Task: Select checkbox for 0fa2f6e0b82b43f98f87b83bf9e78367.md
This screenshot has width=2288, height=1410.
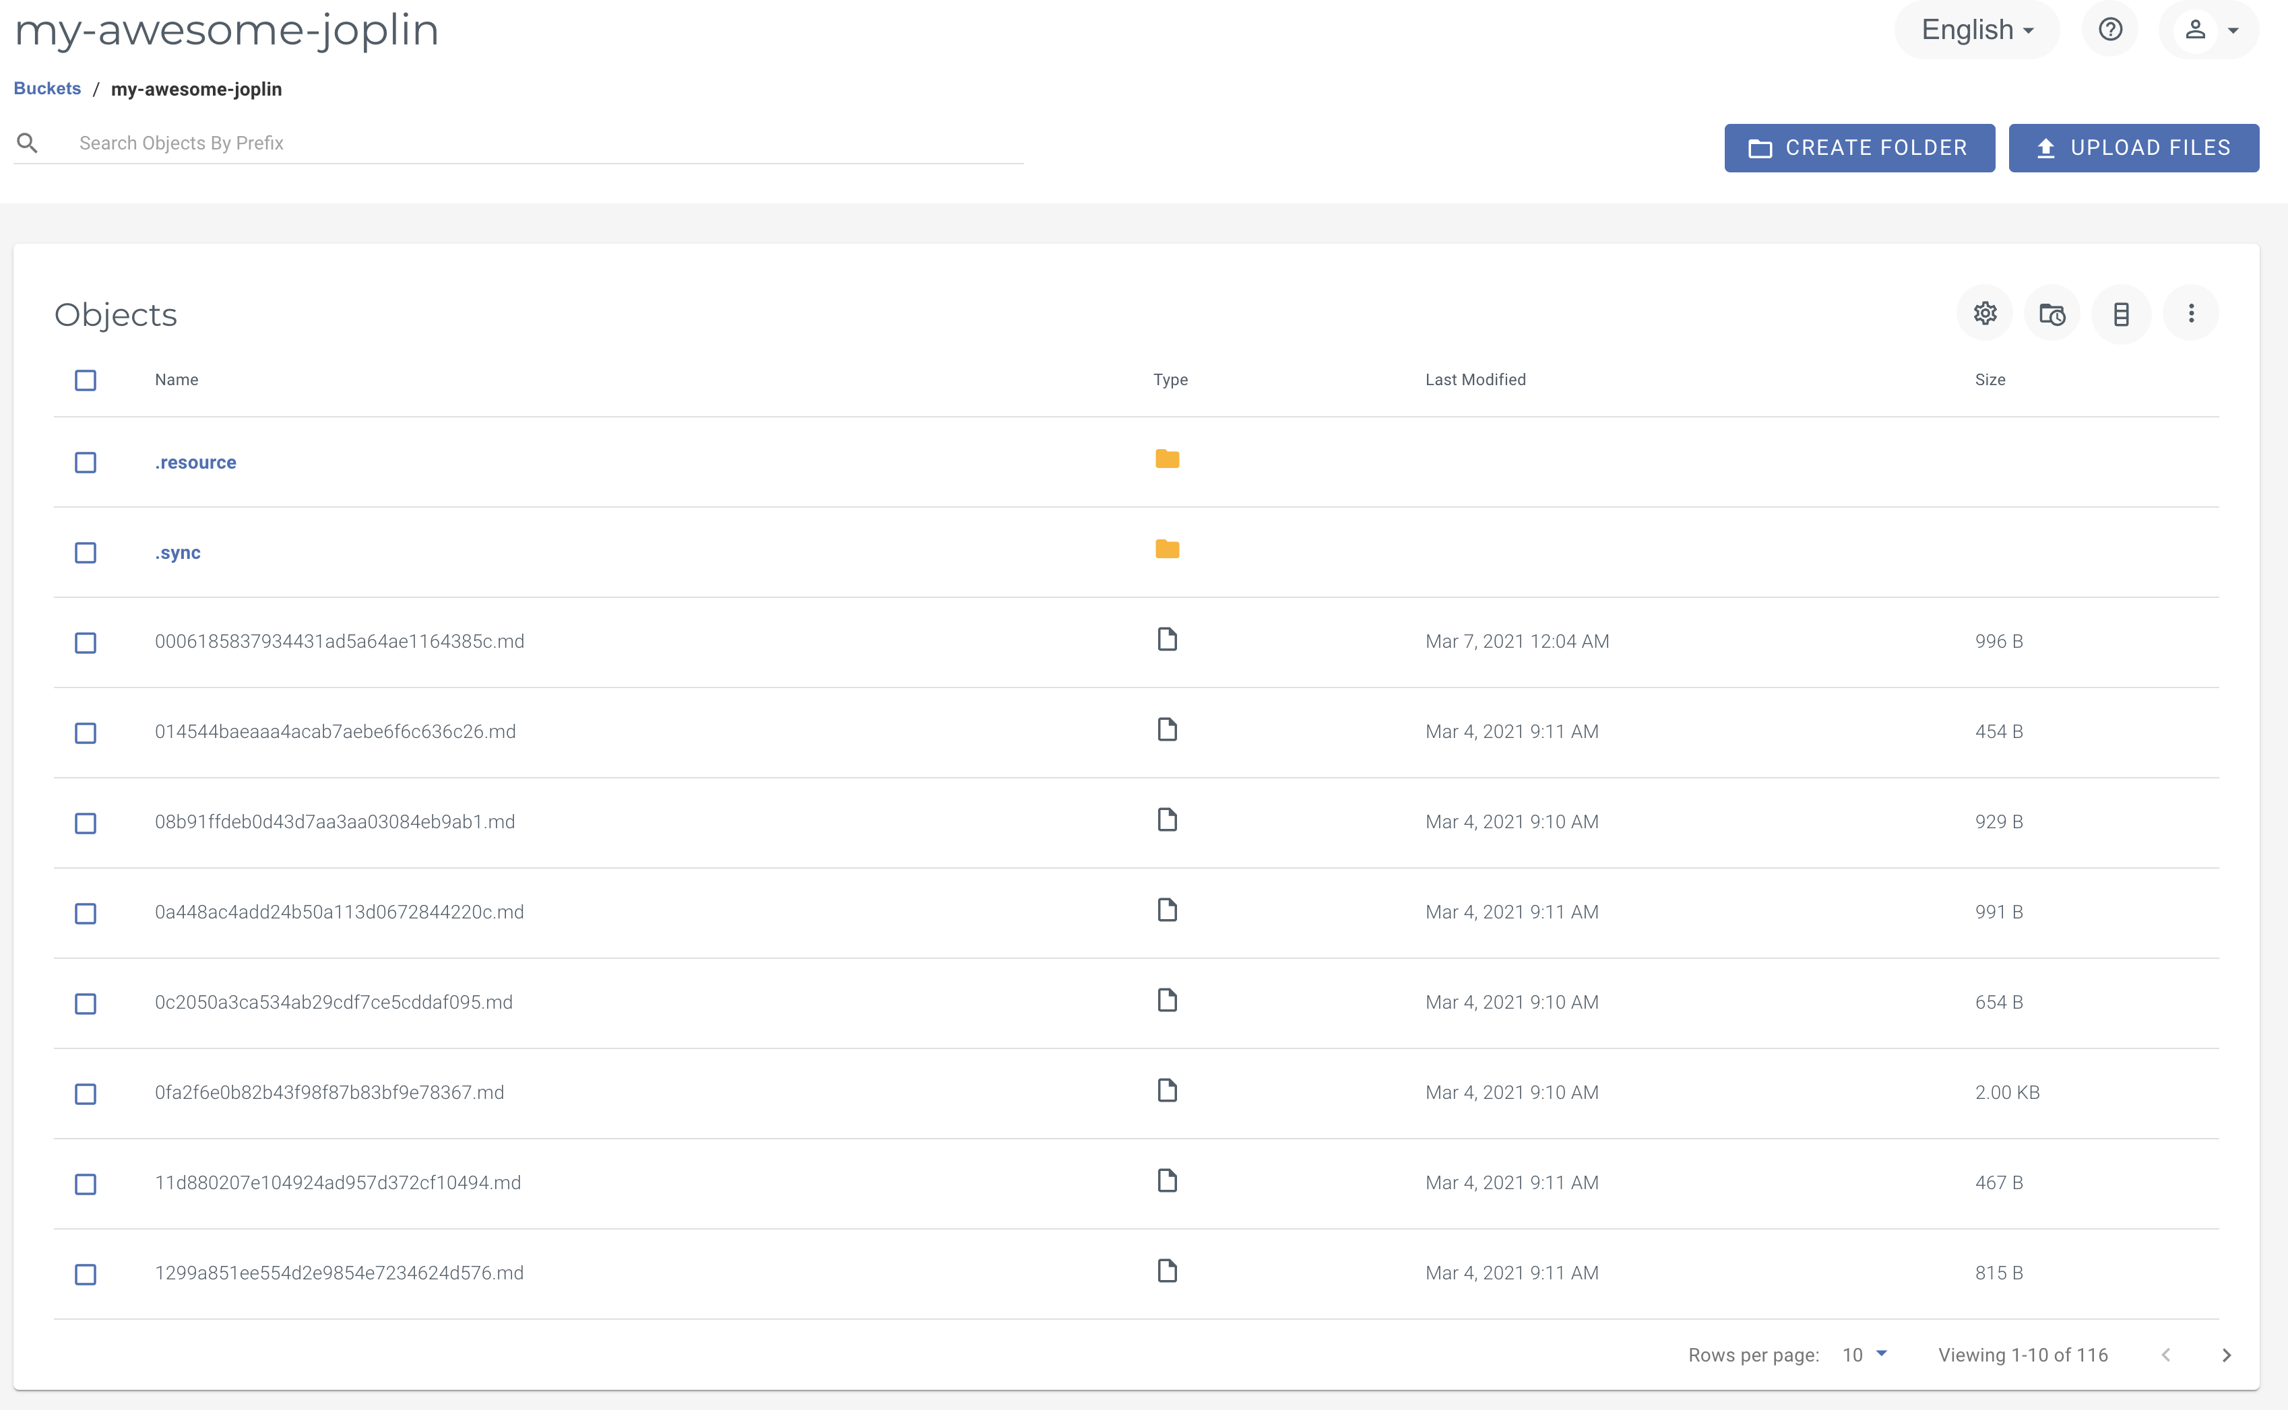Action: click(x=85, y=1094)
